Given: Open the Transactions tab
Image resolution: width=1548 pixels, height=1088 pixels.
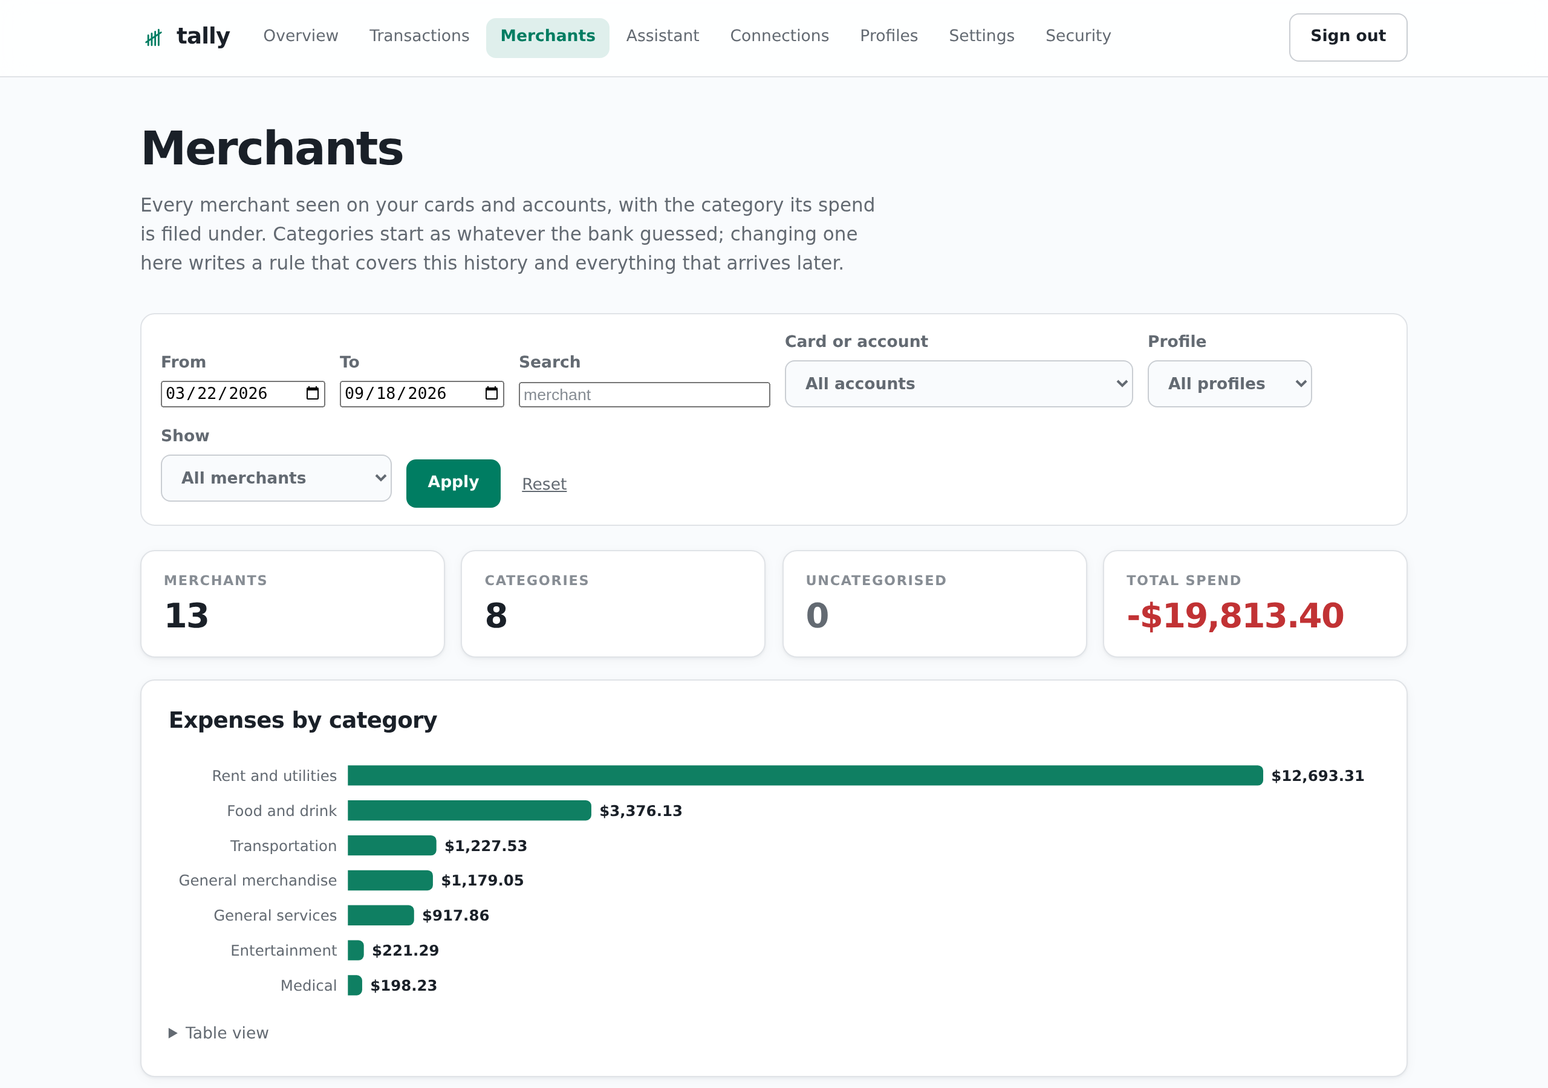Looking at the screenshot, I should [x=418, y=36].
